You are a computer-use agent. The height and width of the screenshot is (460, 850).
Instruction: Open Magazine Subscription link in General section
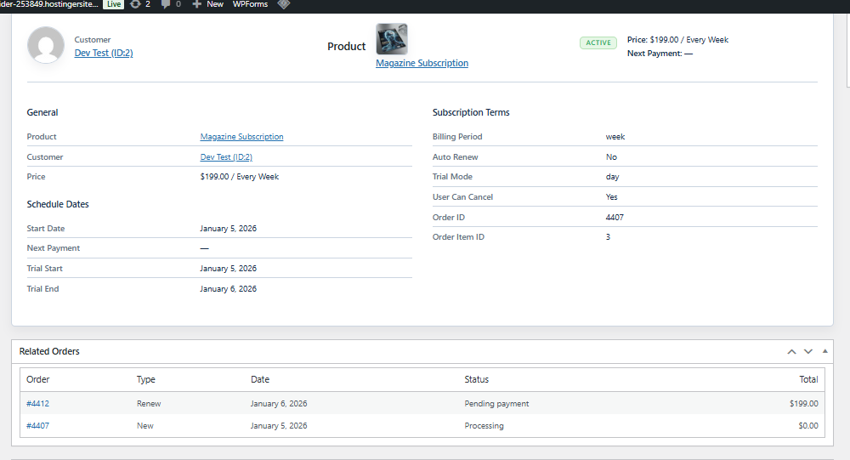[241, 137]
